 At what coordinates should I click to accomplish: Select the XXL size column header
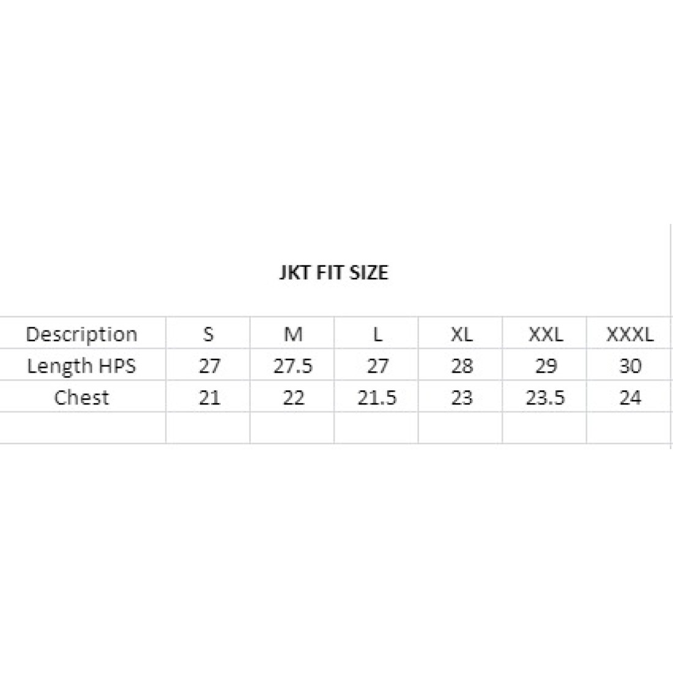tap(545, 333)
